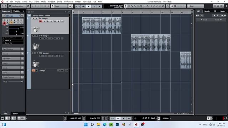Viewport: 228px width, 128px height.
Task: Click drum kit picture on 110 tempo track
Action: [x=36, y=47]
